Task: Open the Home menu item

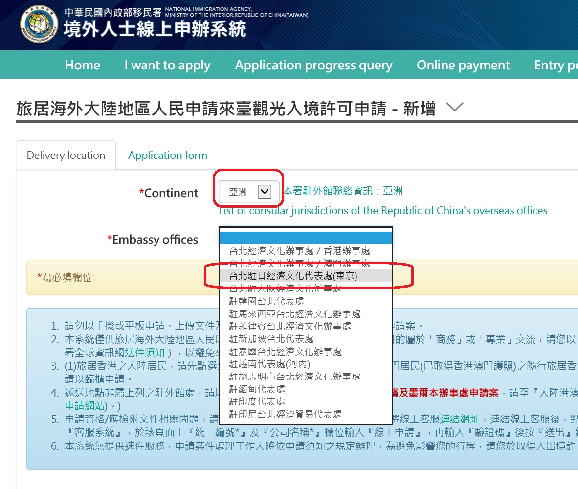Action: [x=82, y=65]
